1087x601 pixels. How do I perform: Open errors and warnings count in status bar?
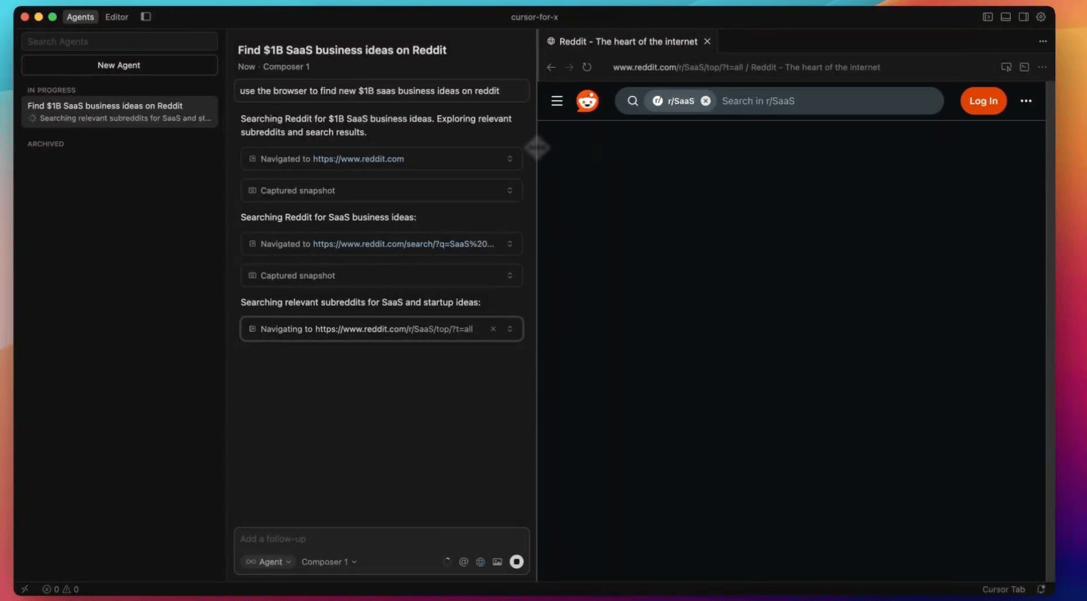pos(60,589)
